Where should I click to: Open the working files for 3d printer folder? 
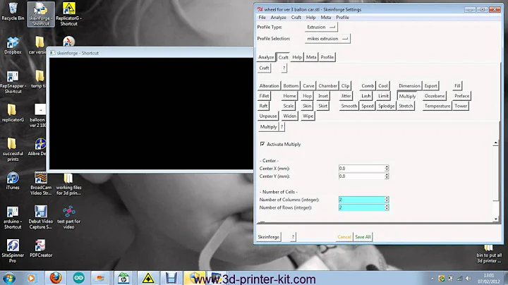point(68,183)
